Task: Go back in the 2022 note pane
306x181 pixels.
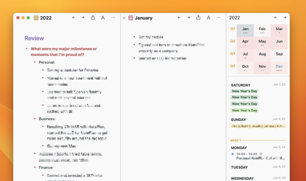Action: coord(74,17)
